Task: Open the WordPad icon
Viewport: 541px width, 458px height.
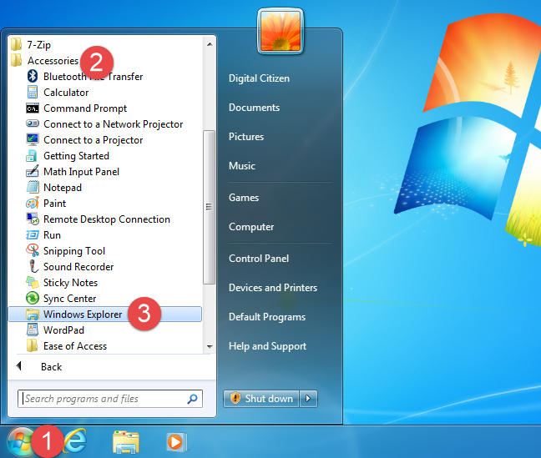Action: click(x=33, y=330)
